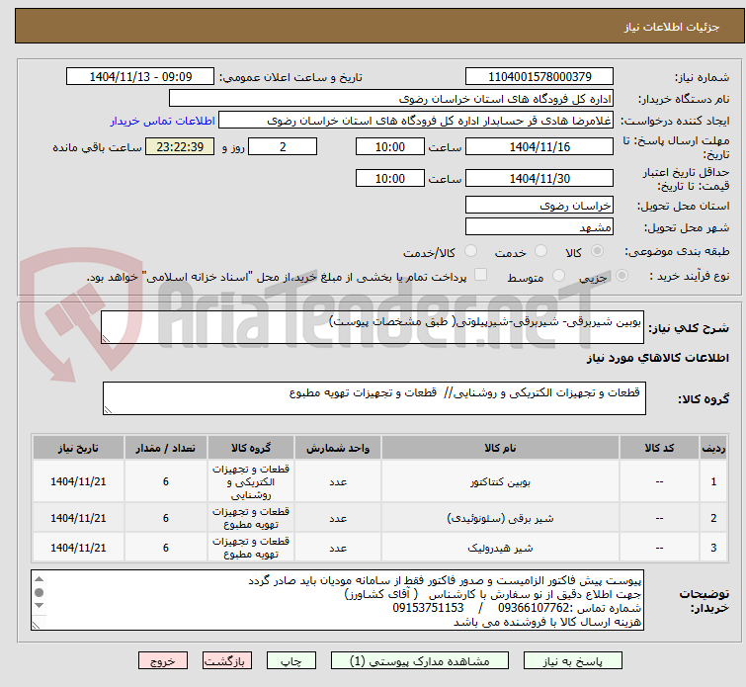Click the remaining time 23:22:39 field
Screen dimensions: 746x687
[x=180, y=146]
